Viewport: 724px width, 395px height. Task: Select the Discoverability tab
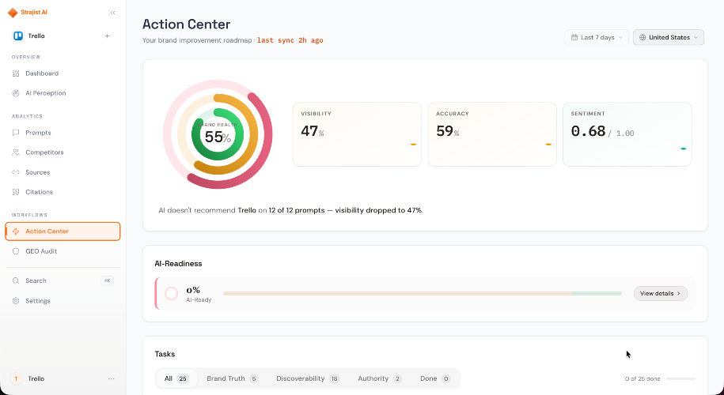(308, 378)
